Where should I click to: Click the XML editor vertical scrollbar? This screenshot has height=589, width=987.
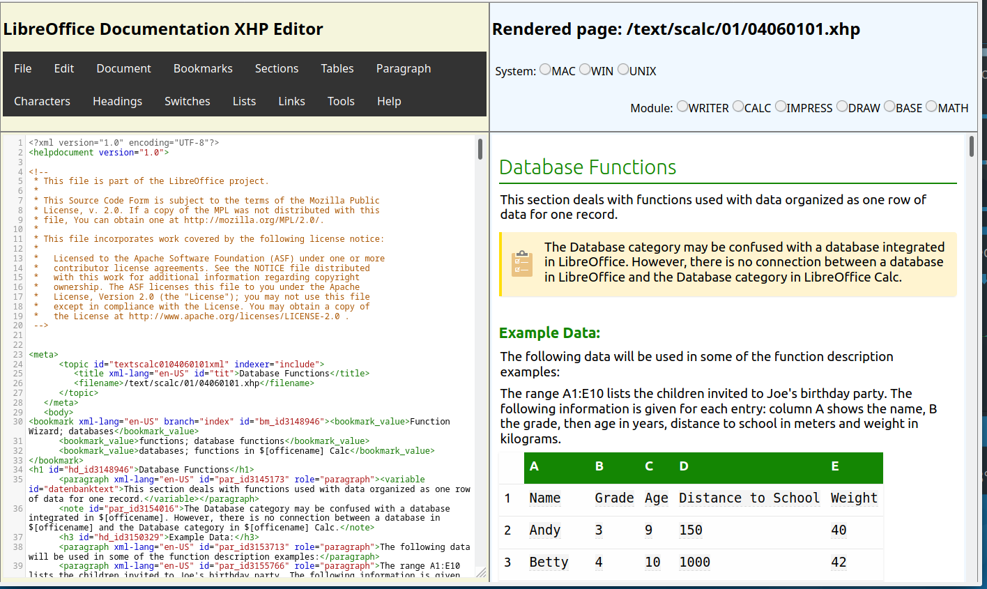click(x=480, y=148)
